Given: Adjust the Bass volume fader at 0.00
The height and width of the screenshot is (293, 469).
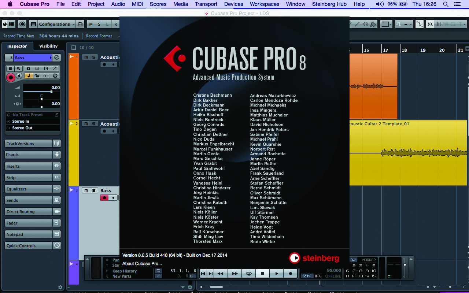Looking at the screenshot, I should 51,91.
